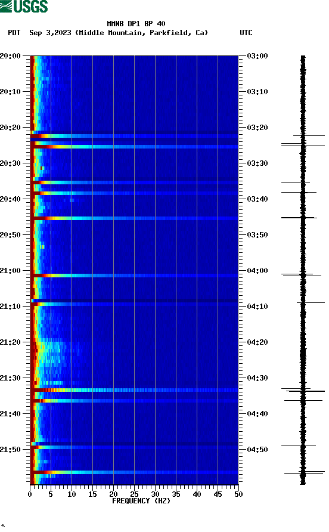Click the '03:30' UTC time label
Viewport: 329px width, 532px height.
[x=257, y=163]
